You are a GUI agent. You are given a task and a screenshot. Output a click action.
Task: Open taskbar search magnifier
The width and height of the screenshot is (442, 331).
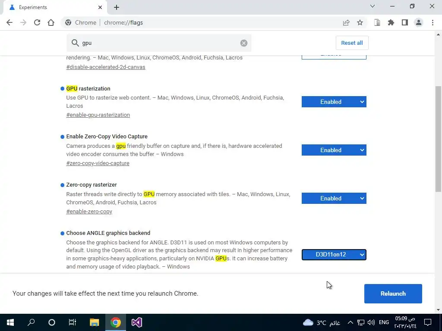[31, 322]
